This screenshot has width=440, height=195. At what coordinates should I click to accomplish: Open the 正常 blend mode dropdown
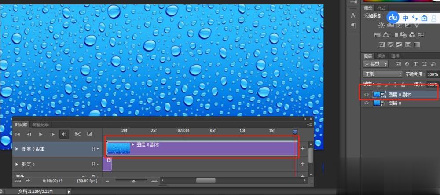point(382,74)
